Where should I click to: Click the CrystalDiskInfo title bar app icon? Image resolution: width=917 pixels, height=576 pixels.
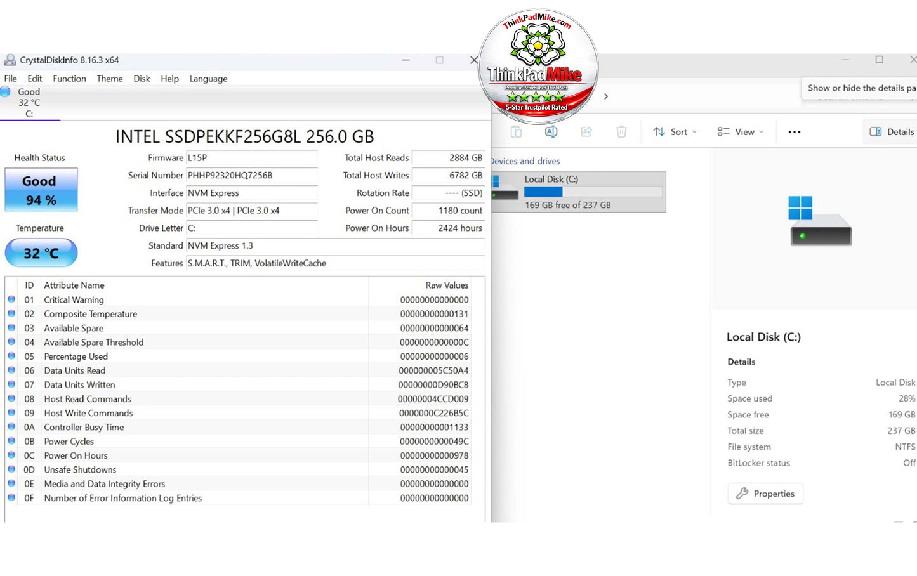click(x=10, y=60)
